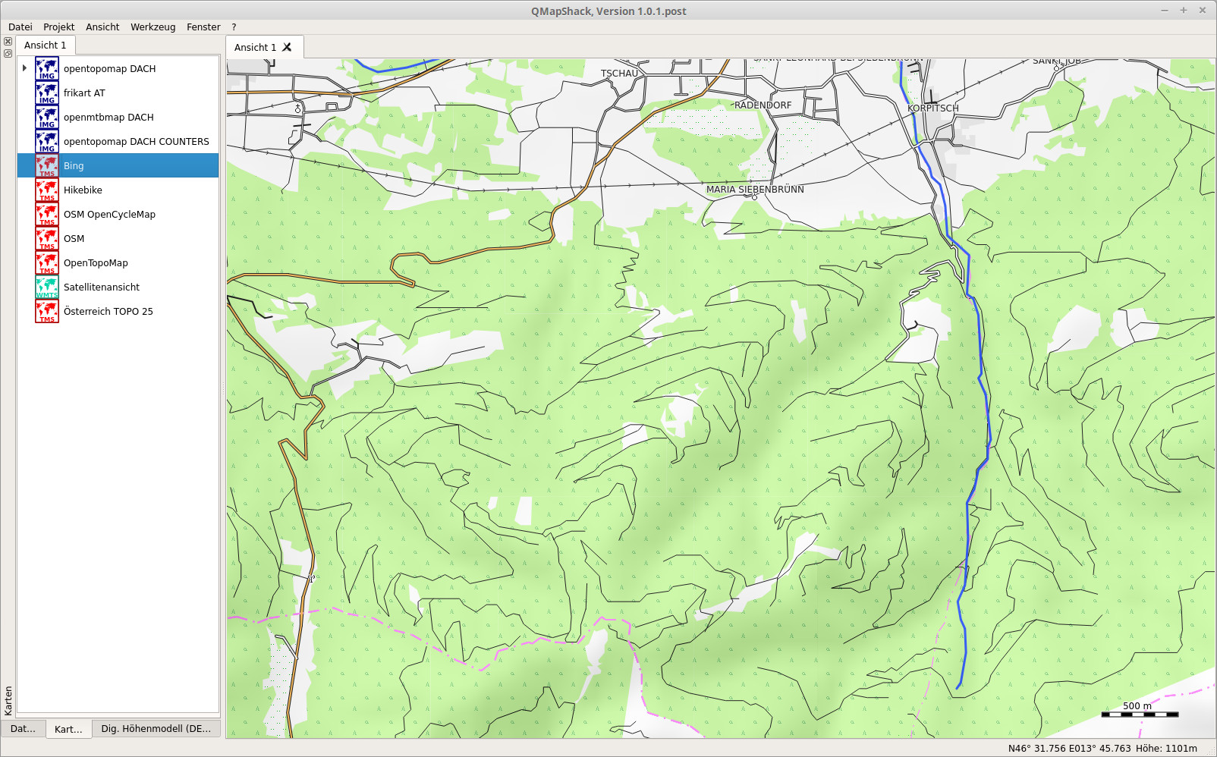This screenshot has height=757, width=1217.
Task: Select the Hikebike map entry
Action: click(118, 190)
